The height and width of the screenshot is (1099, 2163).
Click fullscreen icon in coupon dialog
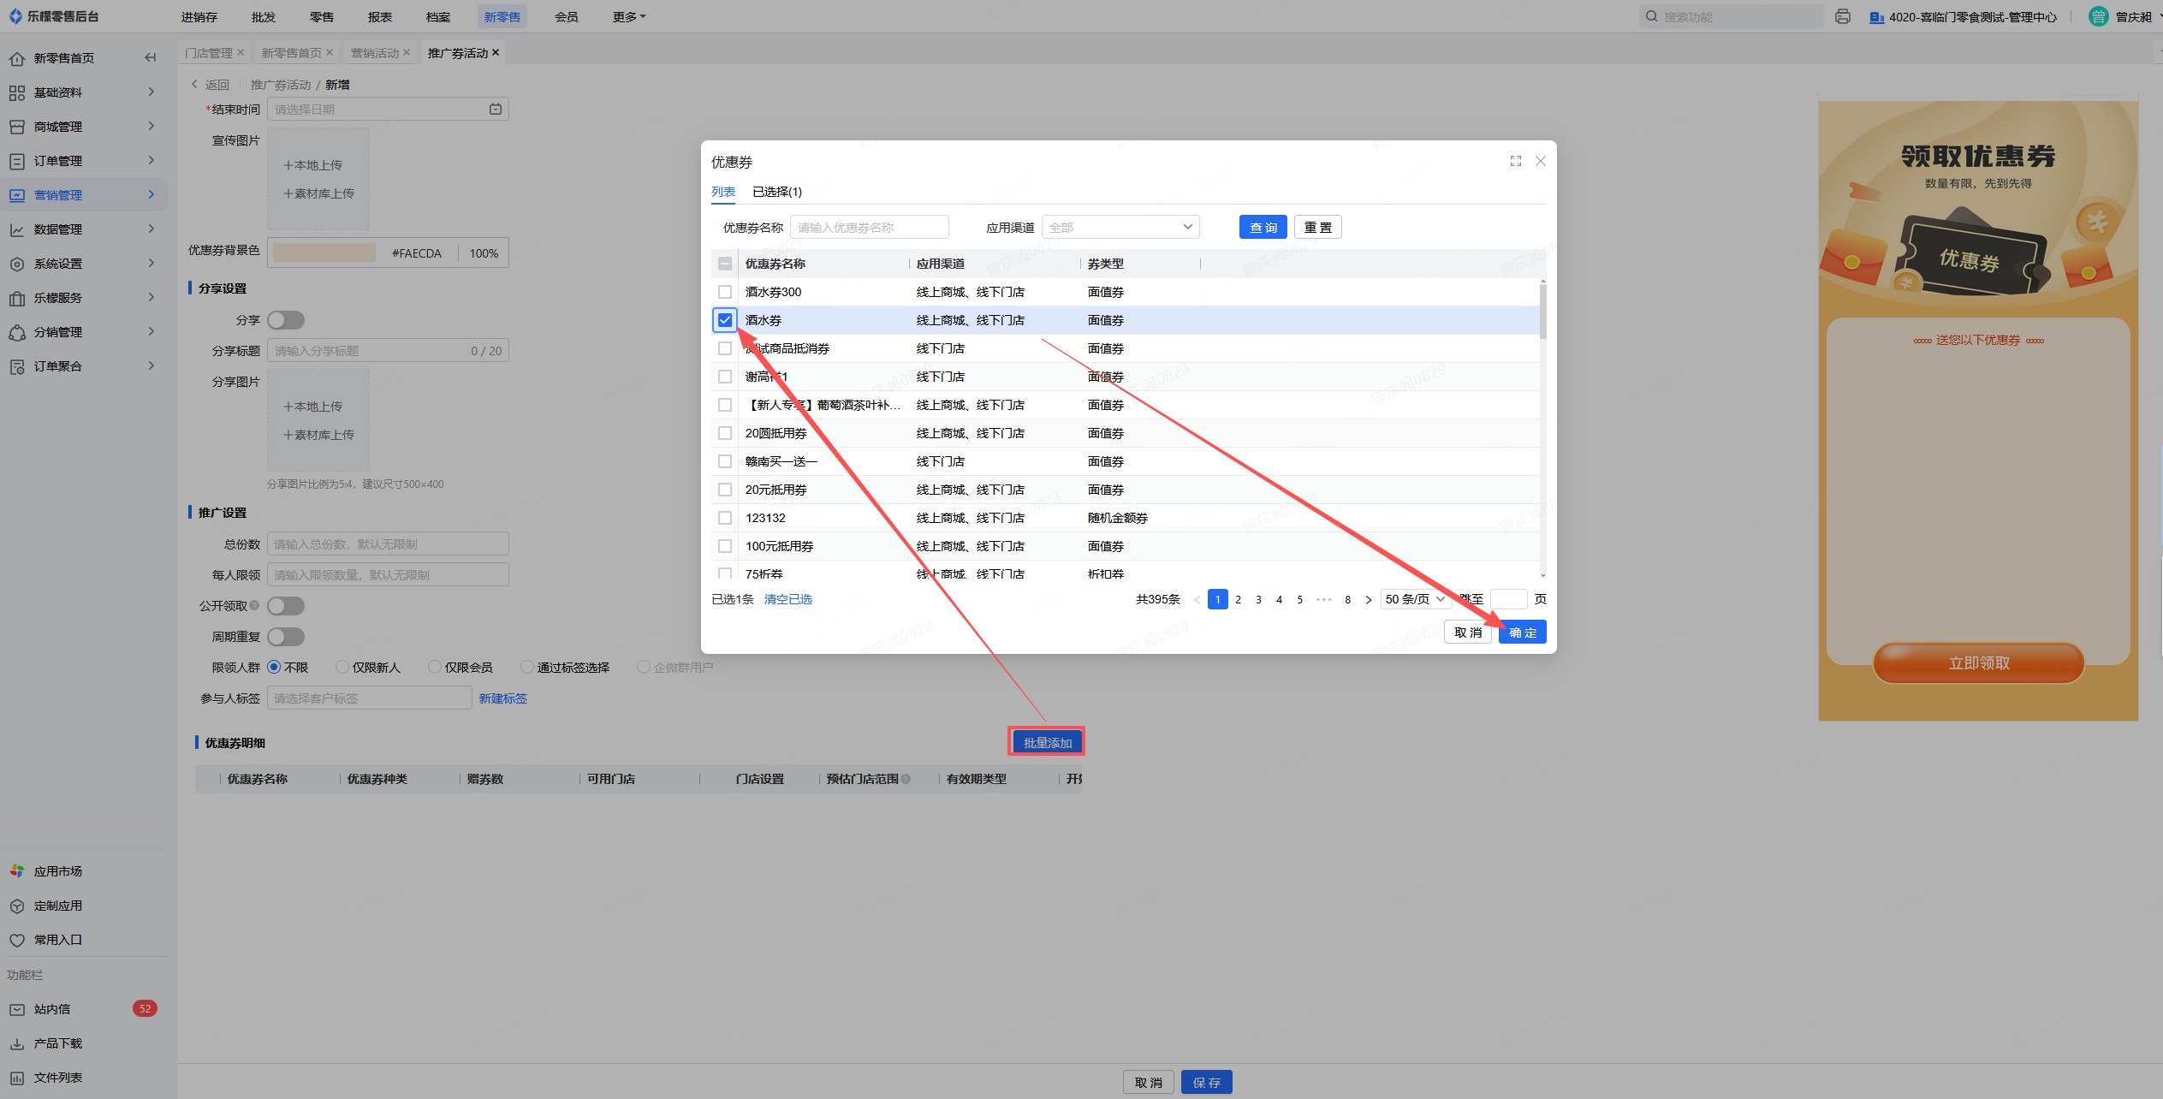coord(1516,161)
